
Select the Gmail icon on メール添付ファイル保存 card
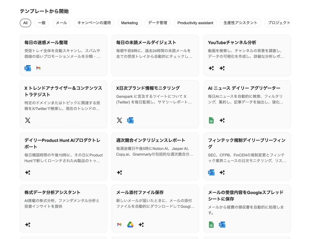(x=119, y=225)
